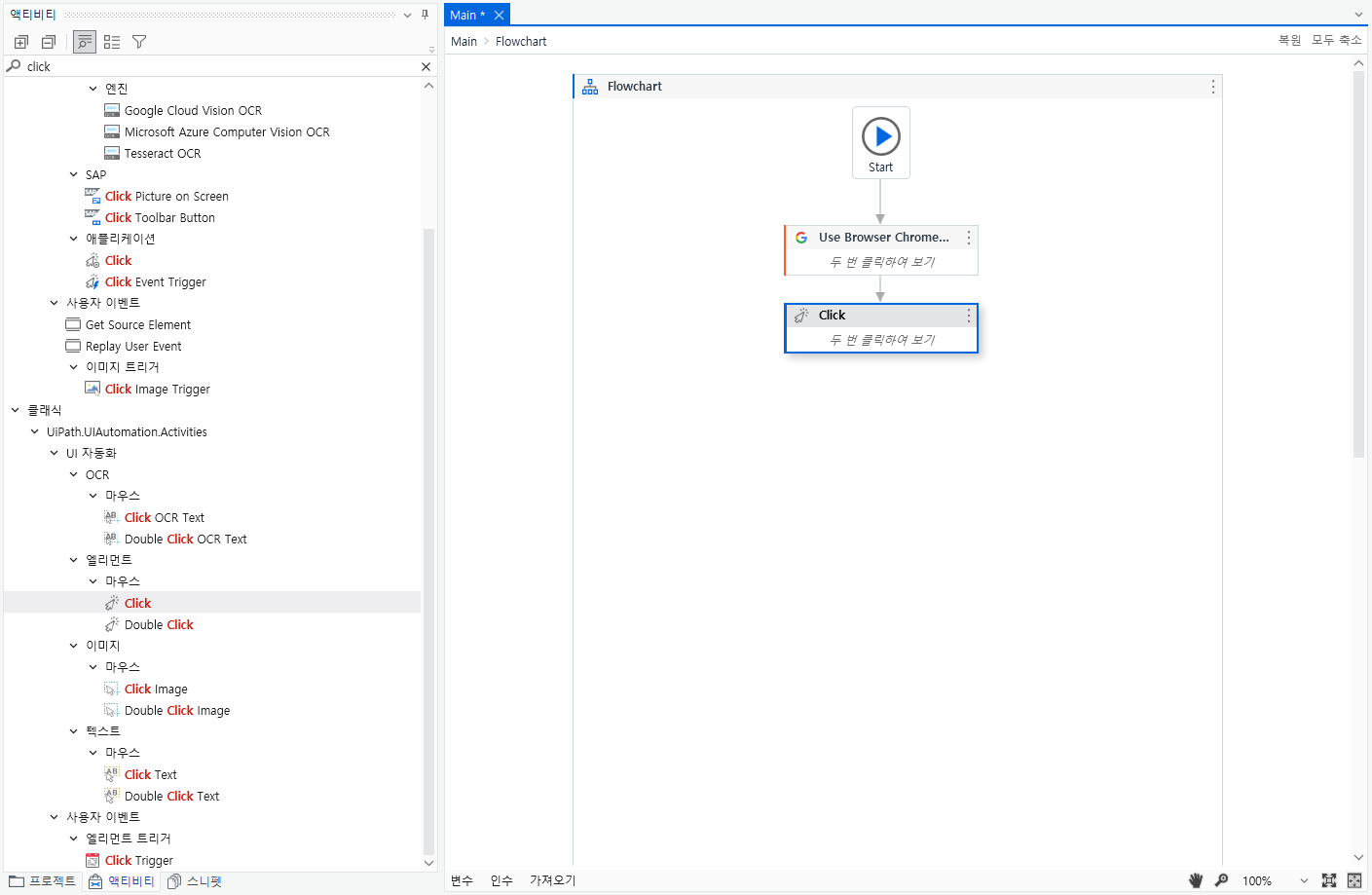This screenshot has height=895, width=1372.
Task: Select Double Click Text icon
Action: 112,796
